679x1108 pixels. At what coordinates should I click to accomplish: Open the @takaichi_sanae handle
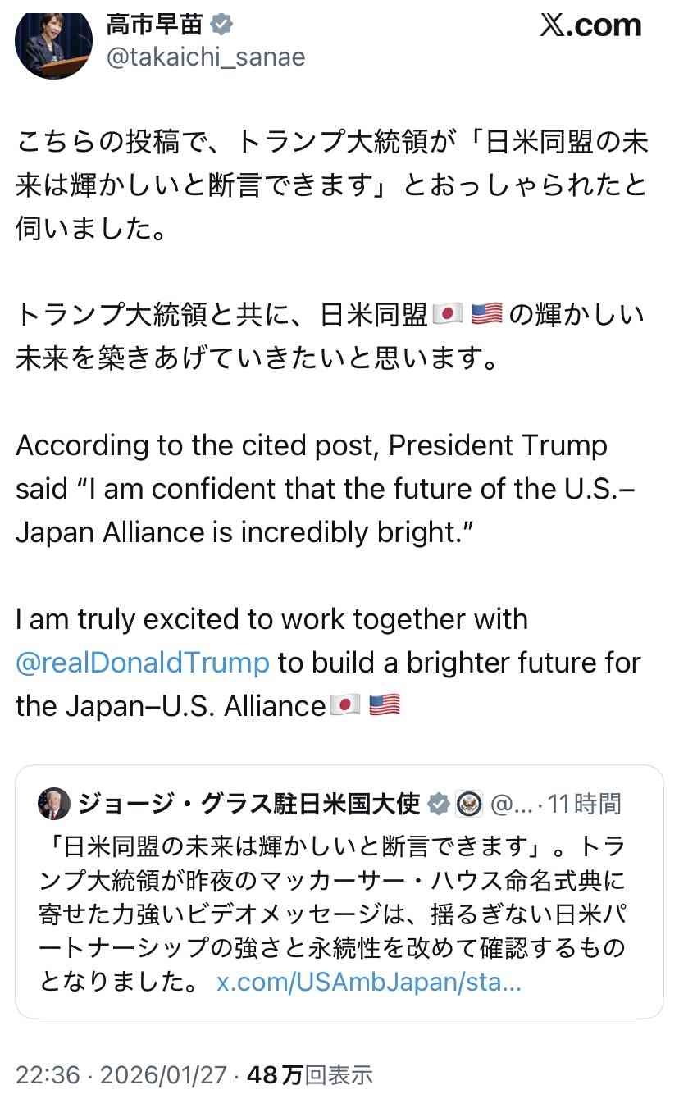click(205, 57)
